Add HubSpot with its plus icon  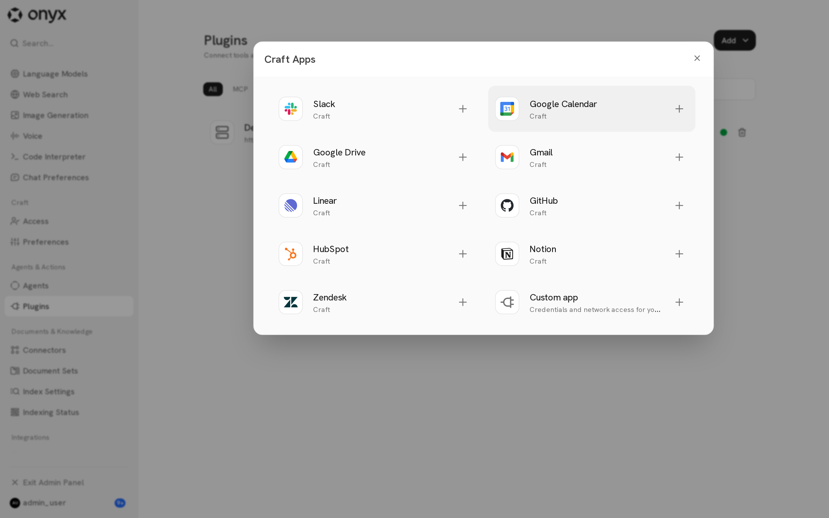tap(463, 254)
